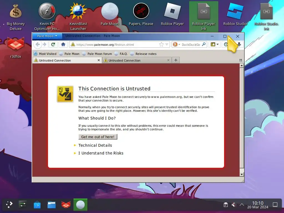Launch Papers, Please desktop icon
This screenshot has height=213, width=284.
141,14
